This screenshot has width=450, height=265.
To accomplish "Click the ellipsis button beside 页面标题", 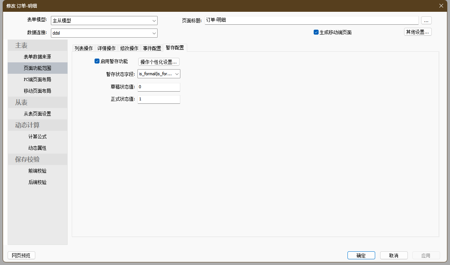I will point(426,21).
